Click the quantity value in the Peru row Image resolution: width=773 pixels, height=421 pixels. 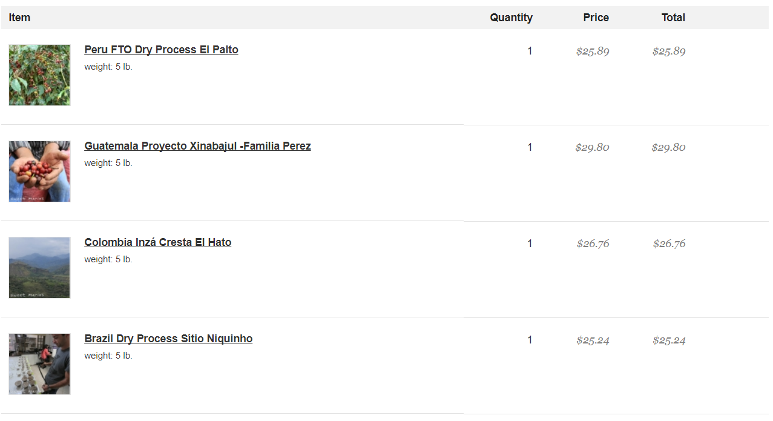530,51
